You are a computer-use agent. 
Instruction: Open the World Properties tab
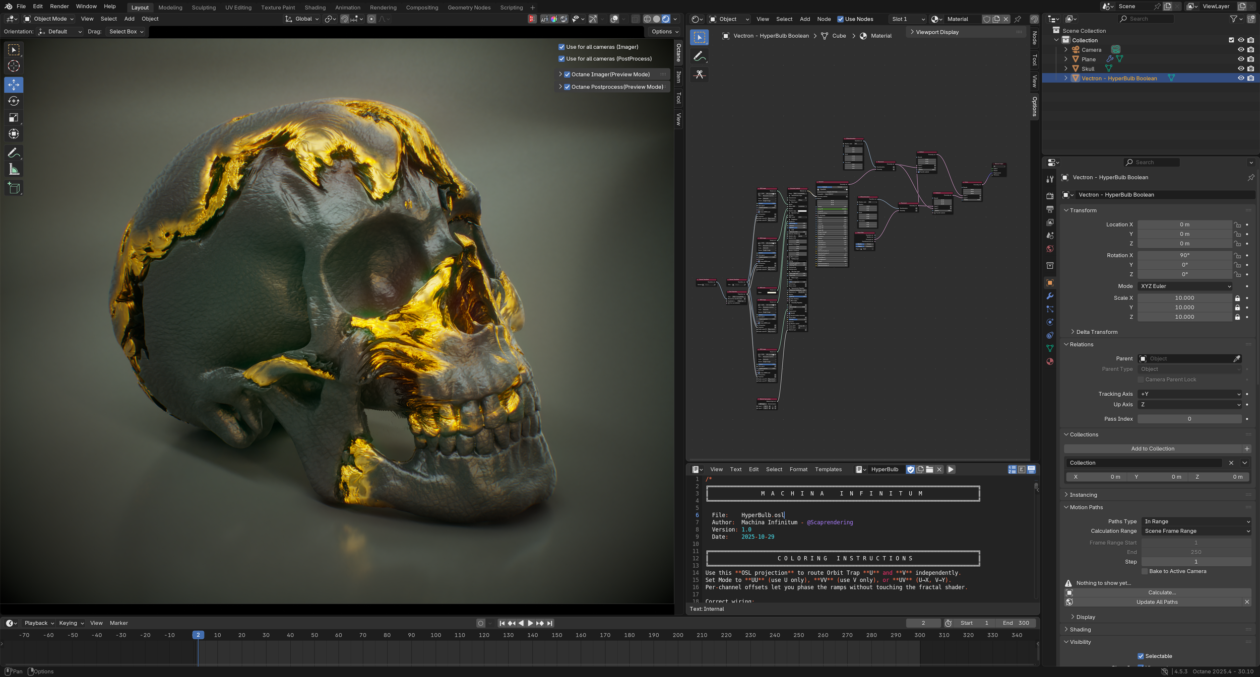(1050, 249)
